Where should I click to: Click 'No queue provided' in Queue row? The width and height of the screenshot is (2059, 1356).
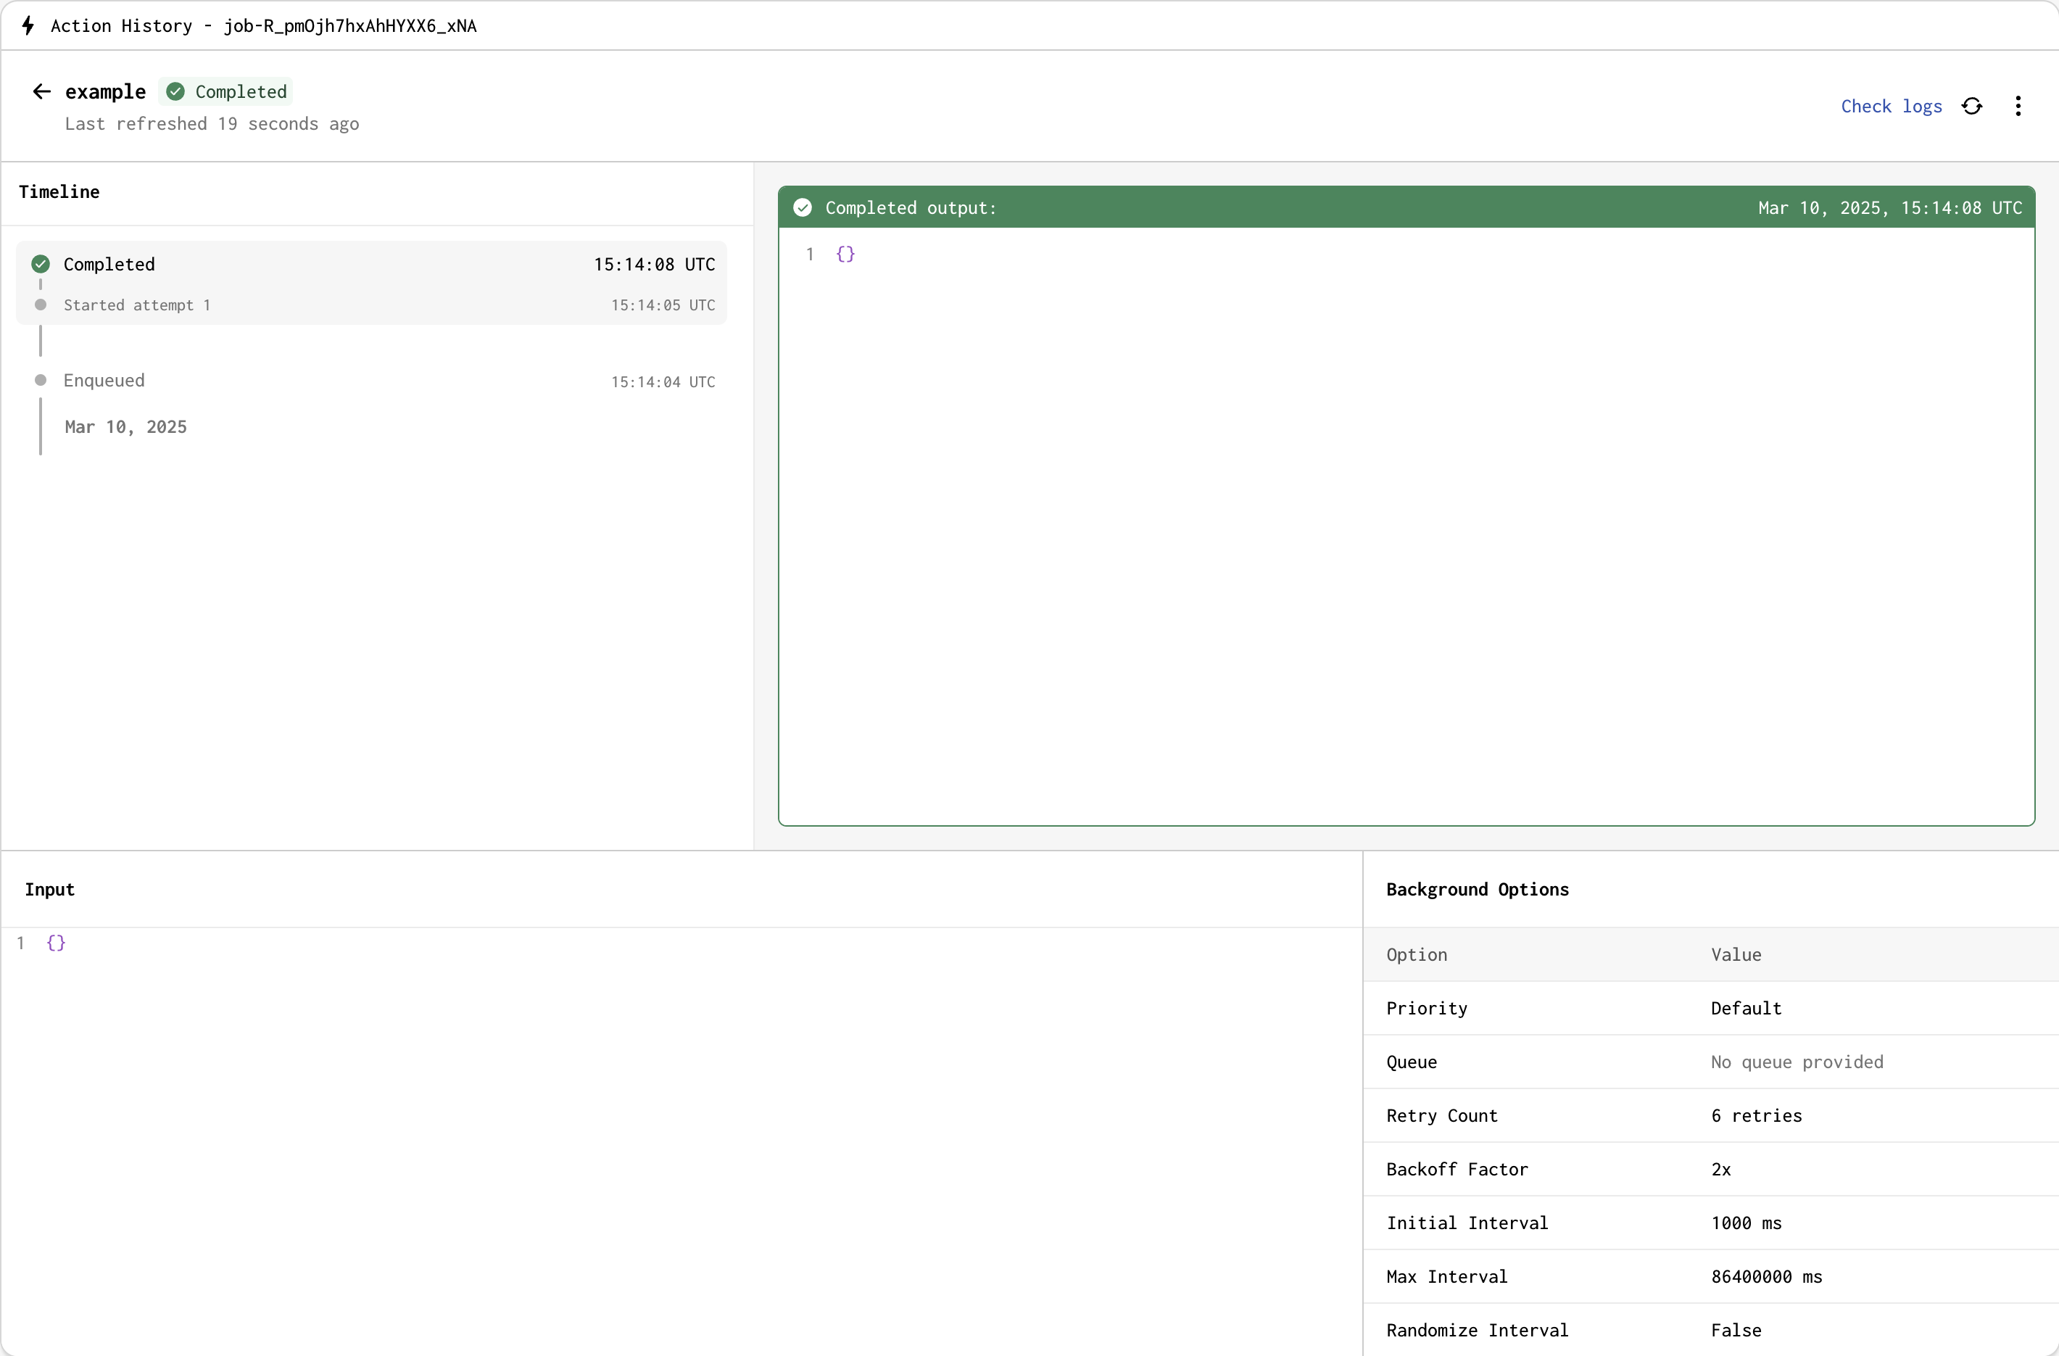(1797, 1062)
